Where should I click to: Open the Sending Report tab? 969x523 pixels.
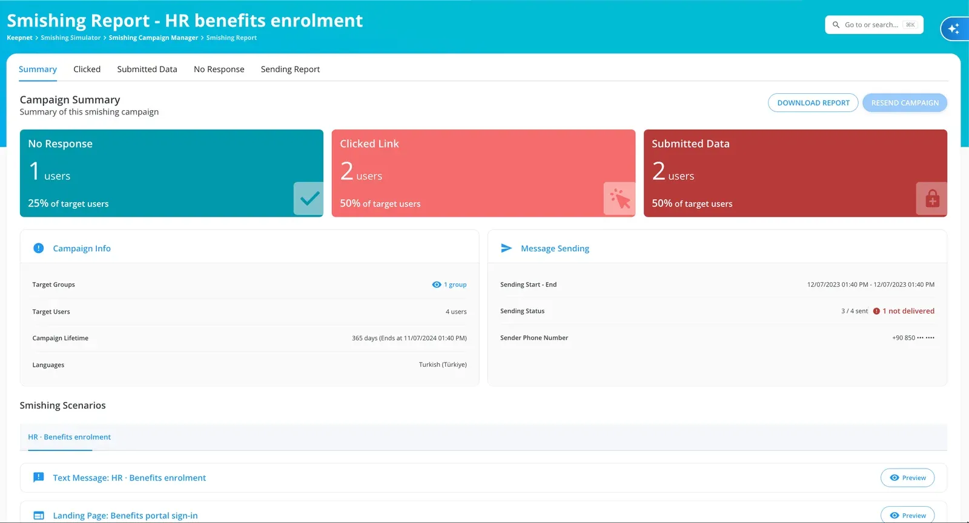(x=290, y=69)
